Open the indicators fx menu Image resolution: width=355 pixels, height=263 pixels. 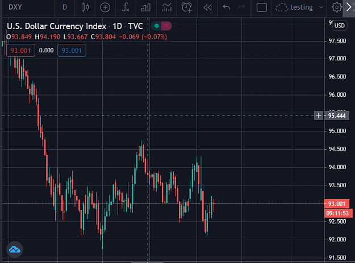click(125, 7)
